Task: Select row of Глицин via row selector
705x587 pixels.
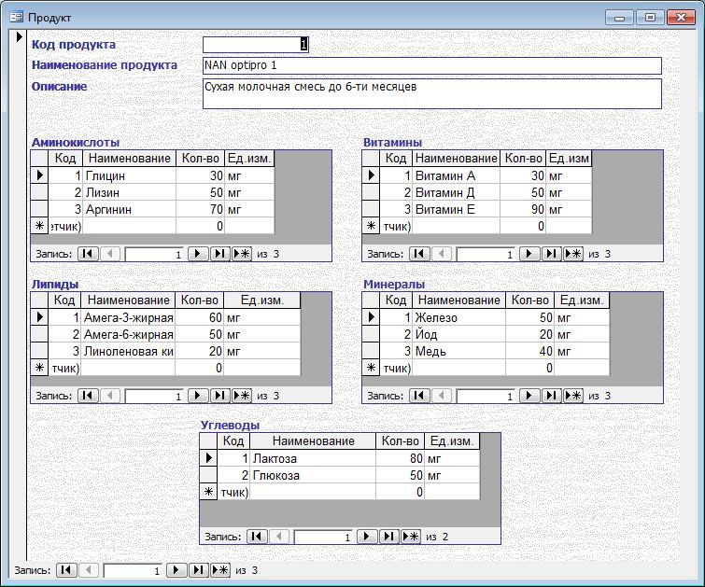Action: pyautogui.click(x=39, y=175)
